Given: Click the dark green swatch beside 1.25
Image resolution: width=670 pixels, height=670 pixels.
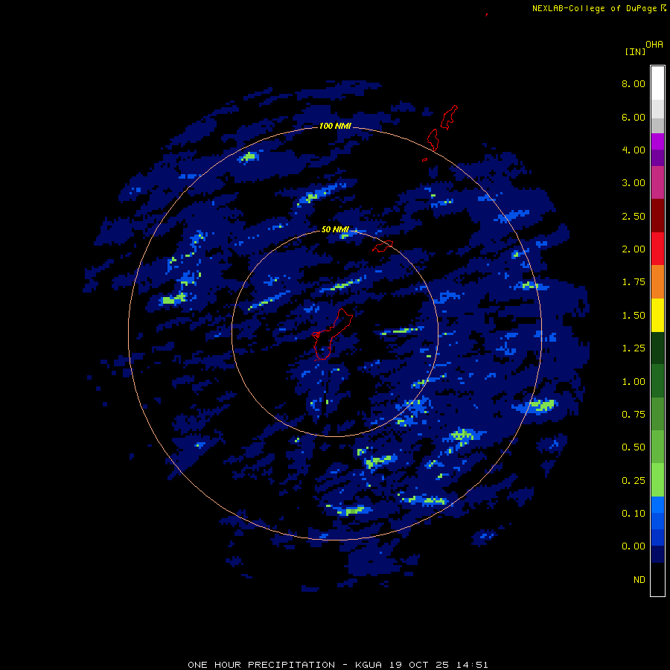Looking at the screenshot, I should coord(657,348).
